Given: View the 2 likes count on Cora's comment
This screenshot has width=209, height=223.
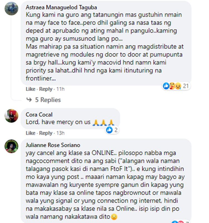Looking at the screenshot, I should [x=116, y=130].
